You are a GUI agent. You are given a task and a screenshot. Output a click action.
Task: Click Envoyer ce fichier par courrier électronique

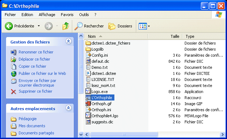(x=37, y=83)
